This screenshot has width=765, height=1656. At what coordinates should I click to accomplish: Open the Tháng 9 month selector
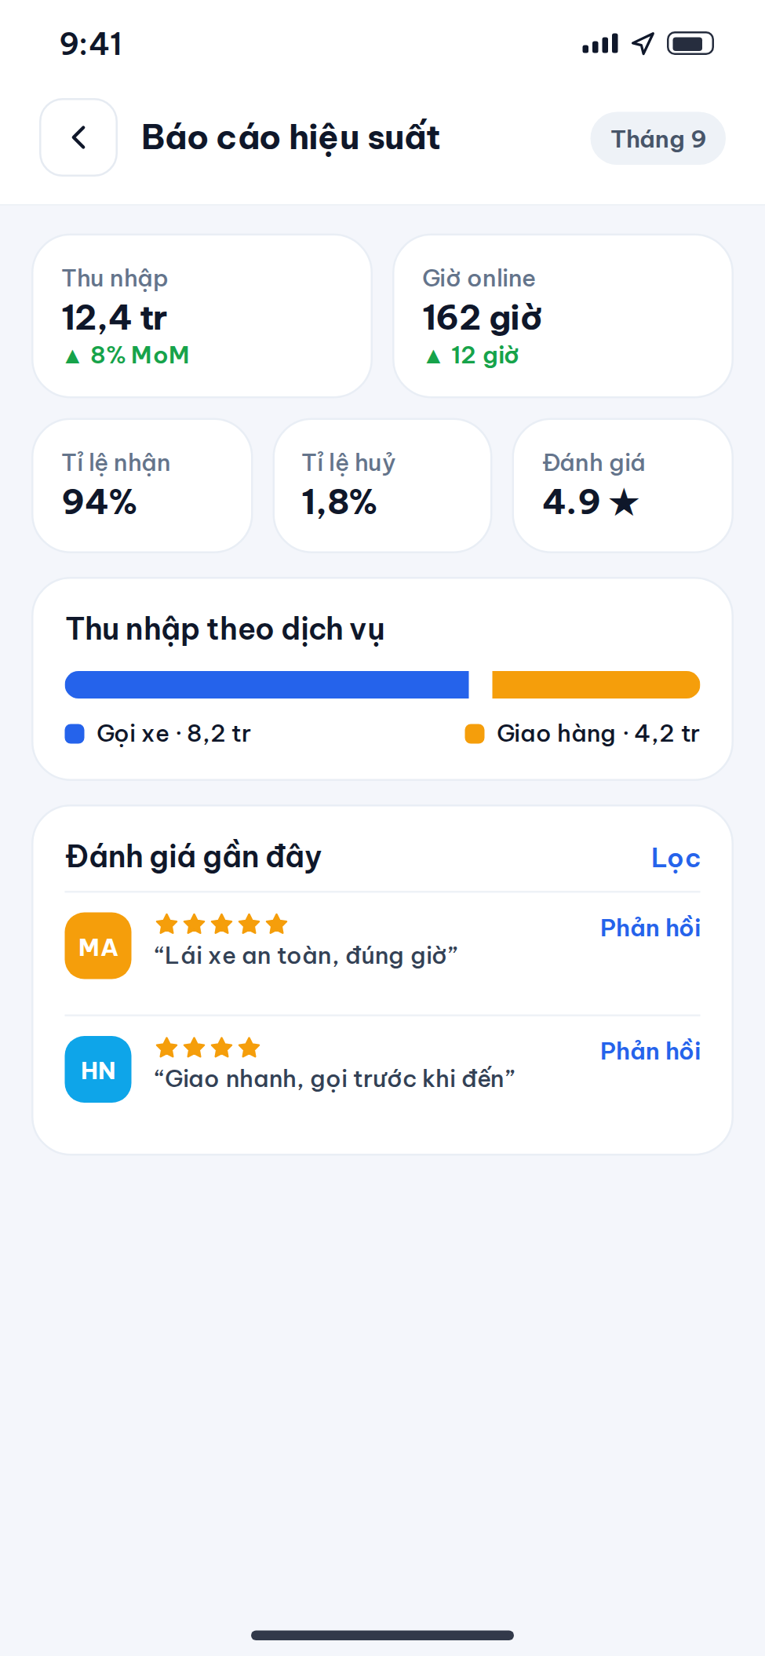(658, 138)
